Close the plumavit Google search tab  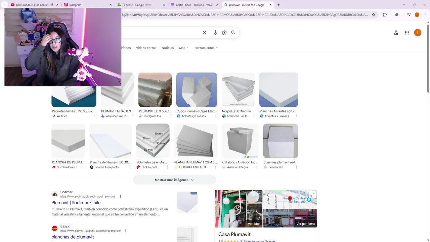coord(270,5)
